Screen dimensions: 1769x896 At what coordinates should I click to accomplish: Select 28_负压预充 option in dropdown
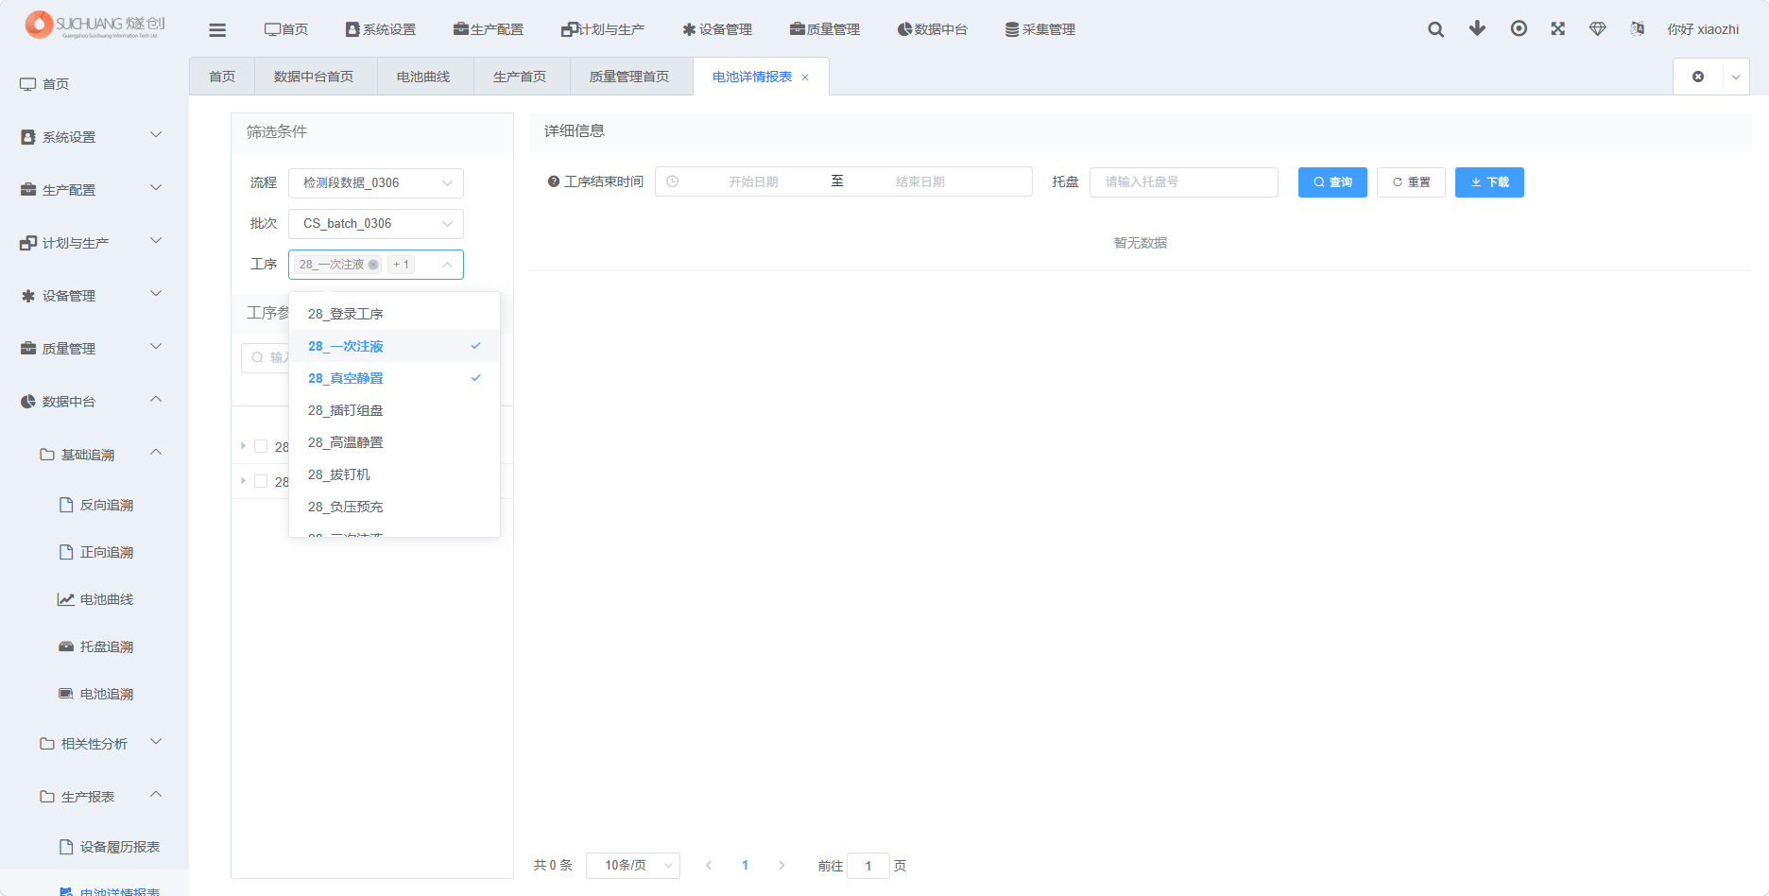[x=394, y=507]
